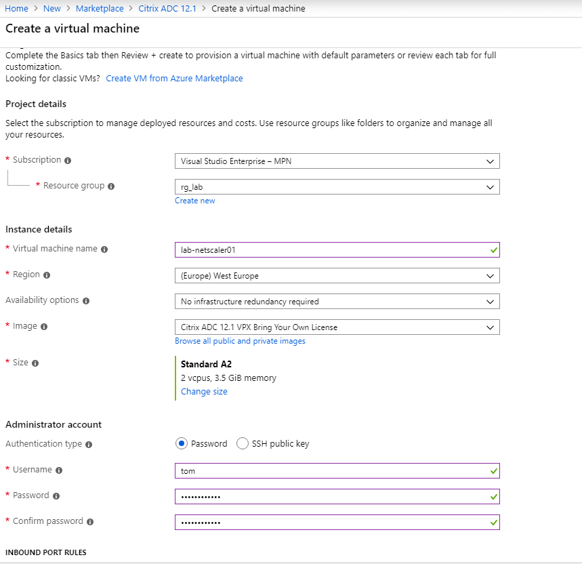Open Citrix ADC 12.1 breadcrumb
Image resolution: width=582 pixels, height=568 pixels.
pyautogui.click(x=167, y=8)
